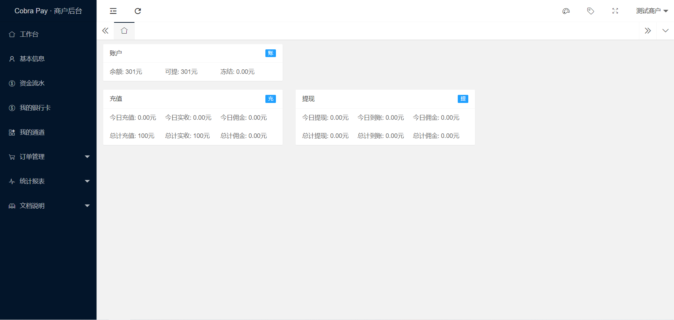Open the theme palette icon
Screen dimensions: 674x320
pos(566,11)
